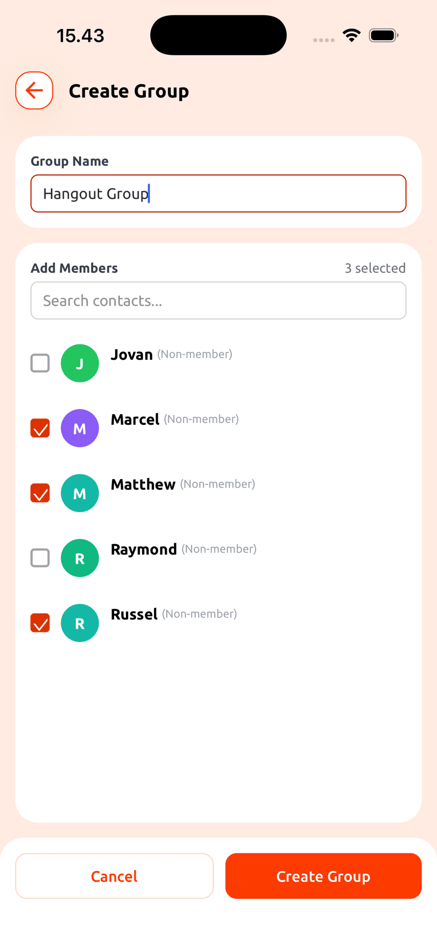Screen dimensions: 437x951
Task: Uncheck Marcel from selected members
Action: click(40, 428)
